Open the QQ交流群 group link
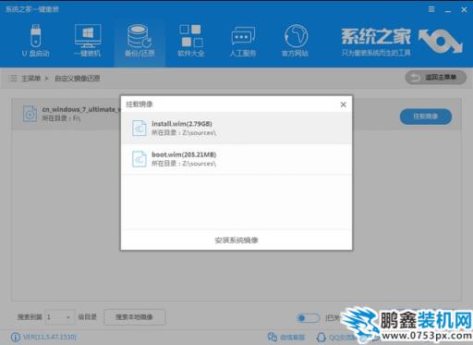Viewport: 473px width, 345px height. tap(337, 337)
